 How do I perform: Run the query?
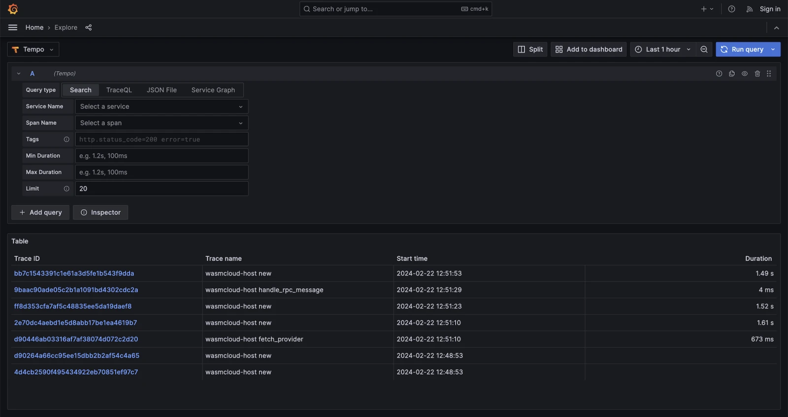[x=742, y=49]
